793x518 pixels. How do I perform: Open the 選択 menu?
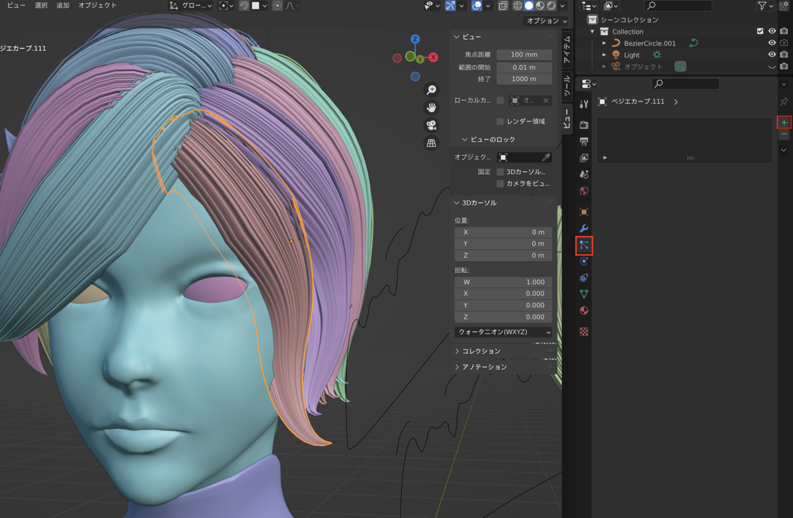[41, 5]
